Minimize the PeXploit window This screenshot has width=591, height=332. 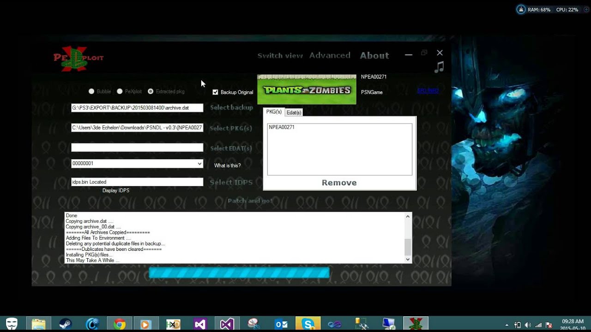pos(408,54)
